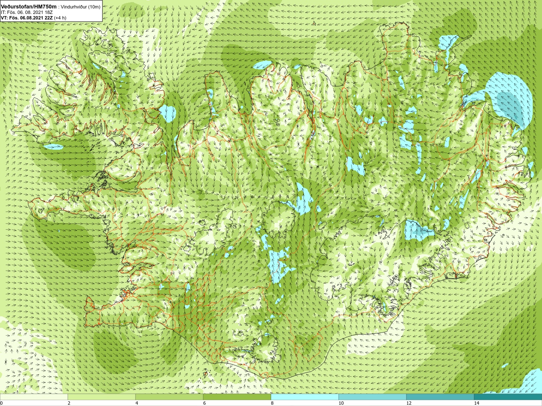This screenshot has height=406, width=542.
Task: Select the 10–12 turquoise legend swatch
Action: click(373, 397)
